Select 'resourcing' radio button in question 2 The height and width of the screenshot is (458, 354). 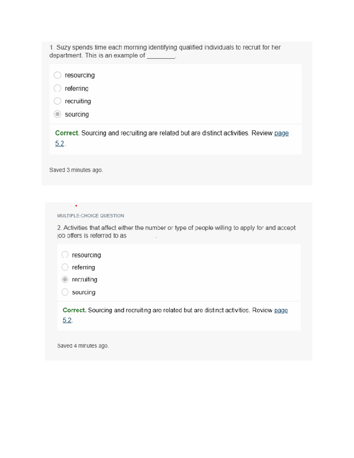pyautogui.click(x=65, y=255)
